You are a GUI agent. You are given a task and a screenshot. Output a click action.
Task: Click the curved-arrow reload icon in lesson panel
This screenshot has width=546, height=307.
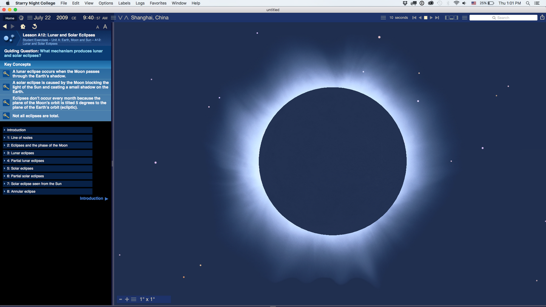coord(34,26)
